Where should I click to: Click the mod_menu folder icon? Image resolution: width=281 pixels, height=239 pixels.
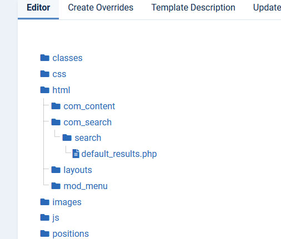pyautogui.click(x=56, y=186)
